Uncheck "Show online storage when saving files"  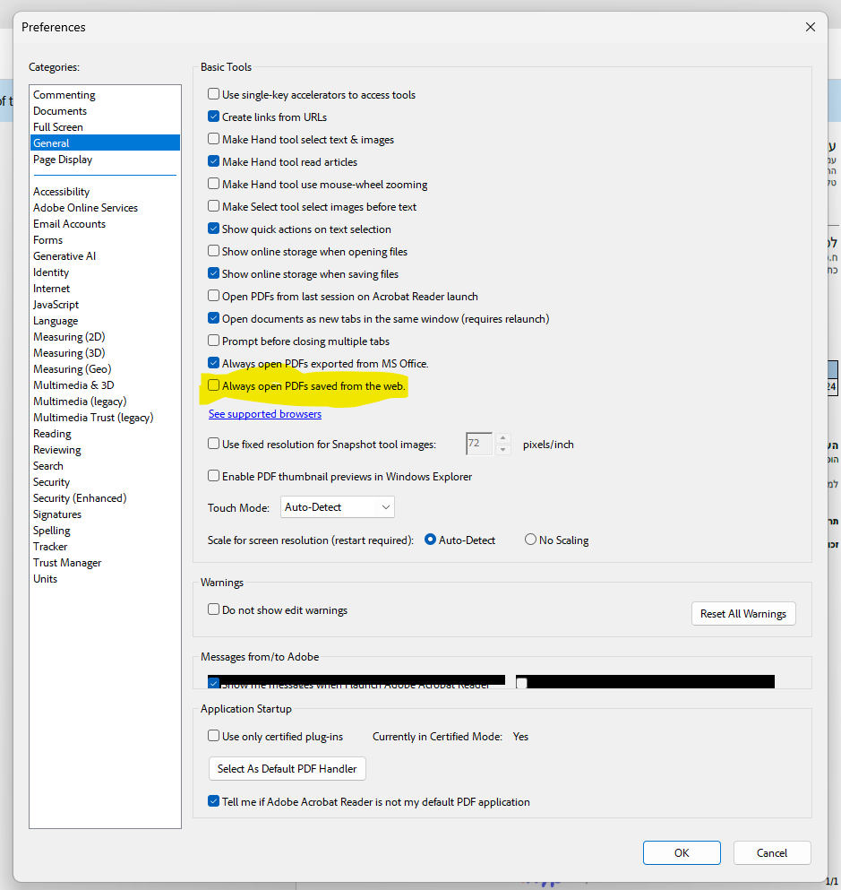click(213, 273)
